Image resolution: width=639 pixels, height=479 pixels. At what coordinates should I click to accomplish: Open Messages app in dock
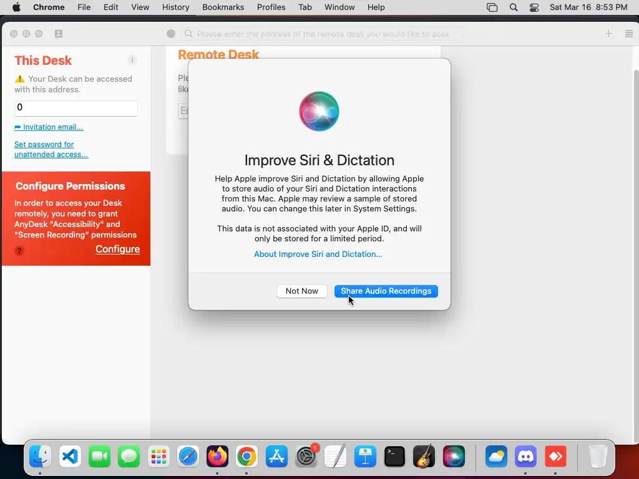click(x=129, y=456)
